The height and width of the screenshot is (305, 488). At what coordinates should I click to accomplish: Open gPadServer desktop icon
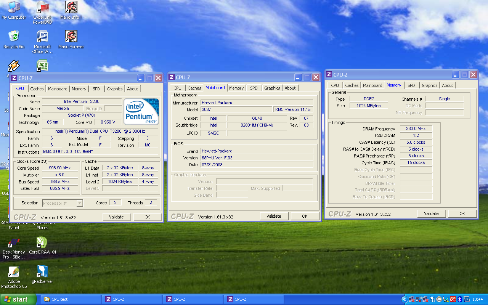coord(42,275)
